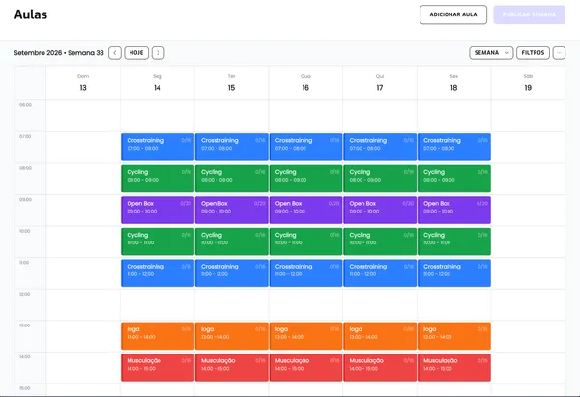Open Tuesday 07:00 Crosstraining class
Viewport: 580px width, 397px height.
(232, 147)
